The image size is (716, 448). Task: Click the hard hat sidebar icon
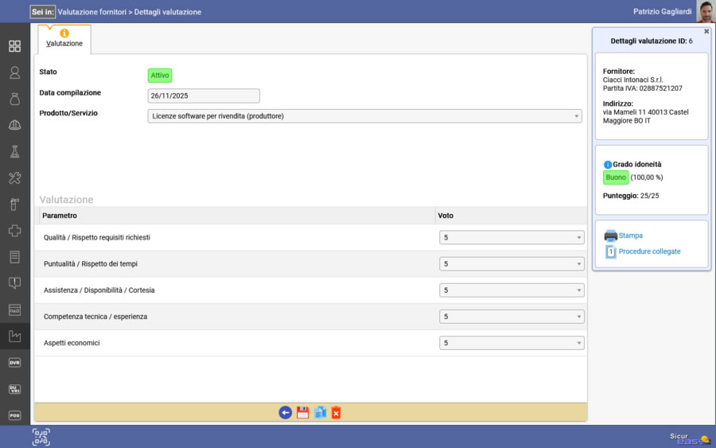pyautogui.click(x=14, y=125)
